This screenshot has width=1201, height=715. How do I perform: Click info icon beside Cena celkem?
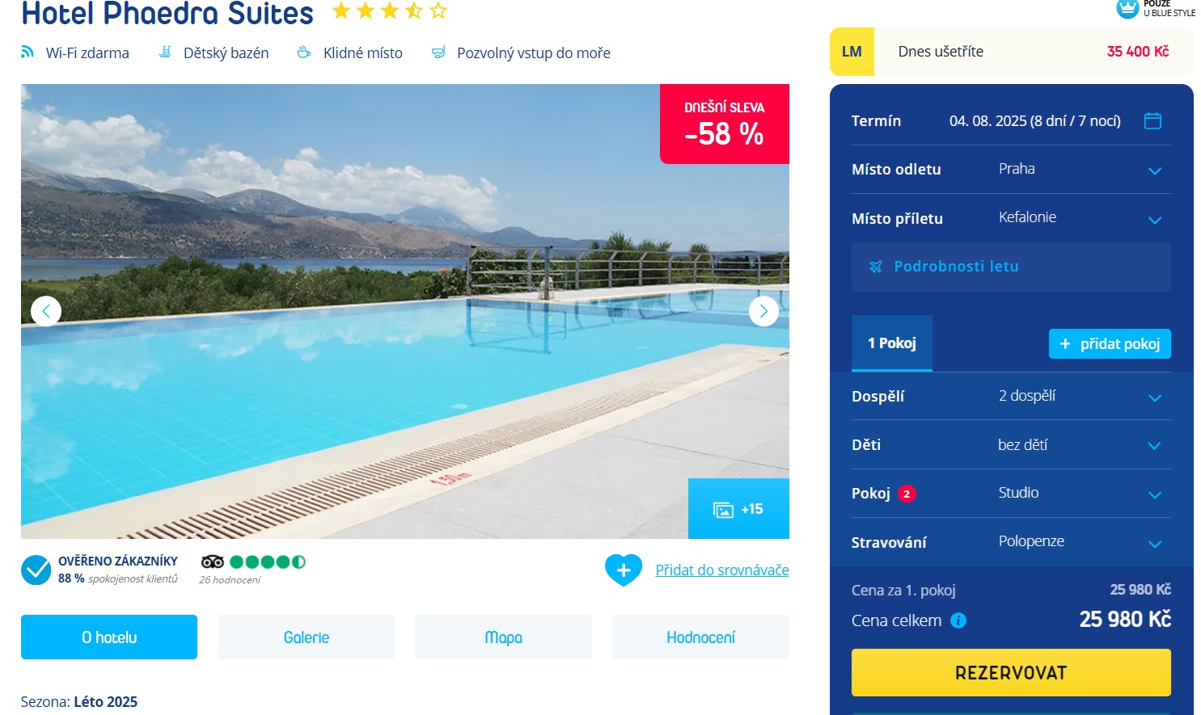pyautogui.click(x=958, y=620)
